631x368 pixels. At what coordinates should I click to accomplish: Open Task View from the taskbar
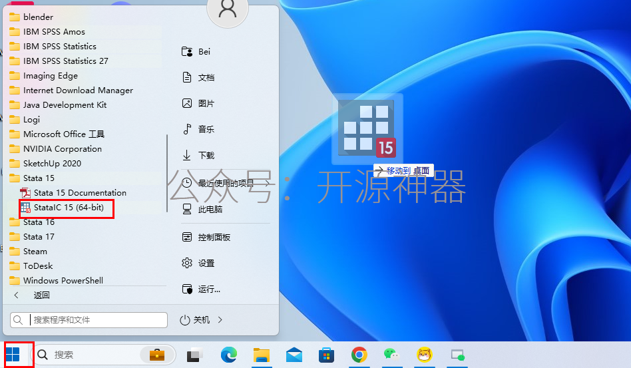click(x=195, y=355)
